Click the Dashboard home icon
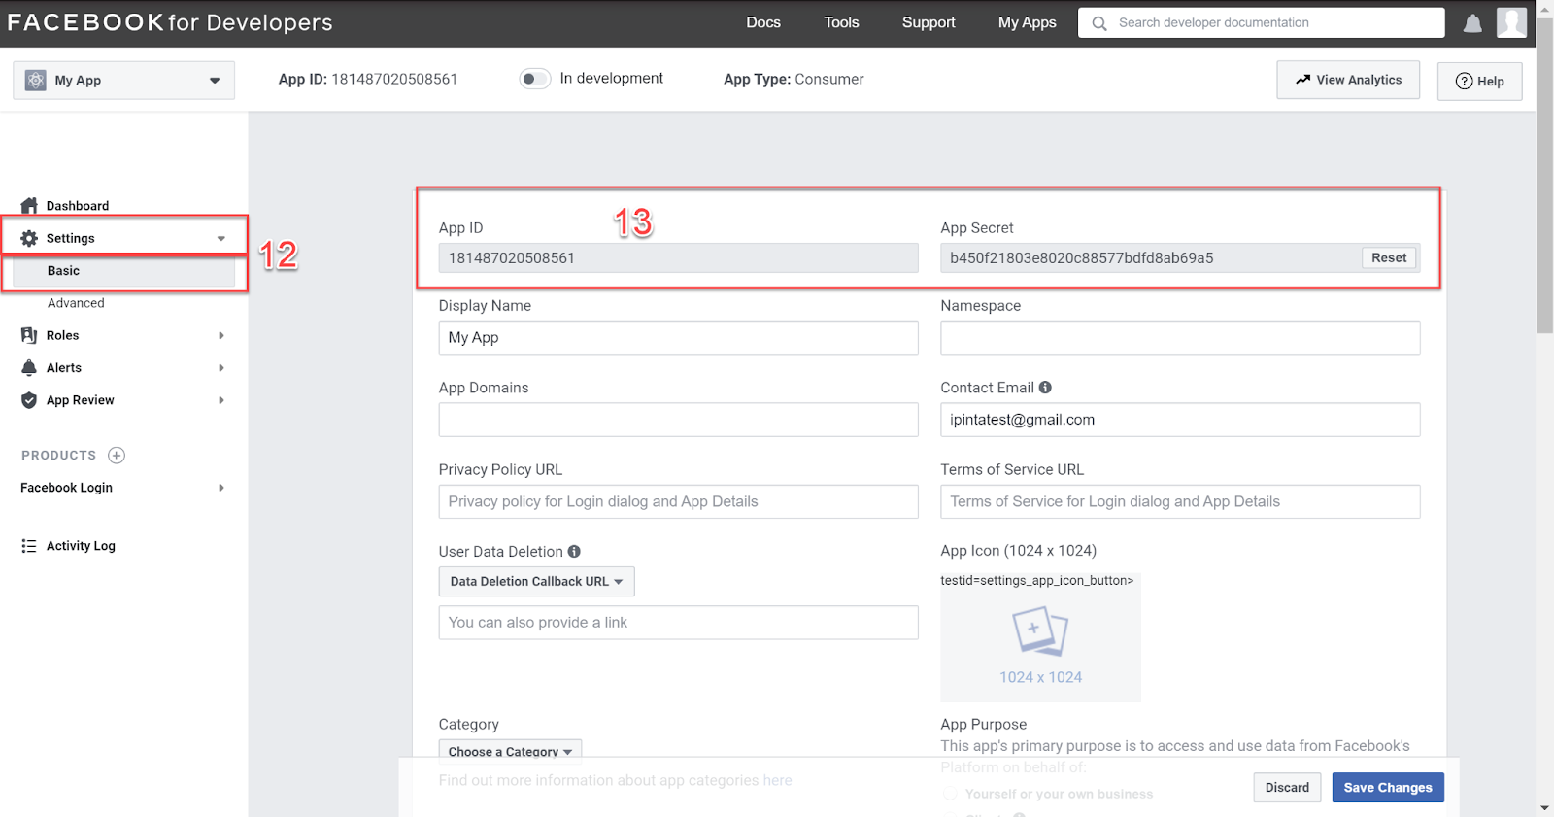 point(29,206)
